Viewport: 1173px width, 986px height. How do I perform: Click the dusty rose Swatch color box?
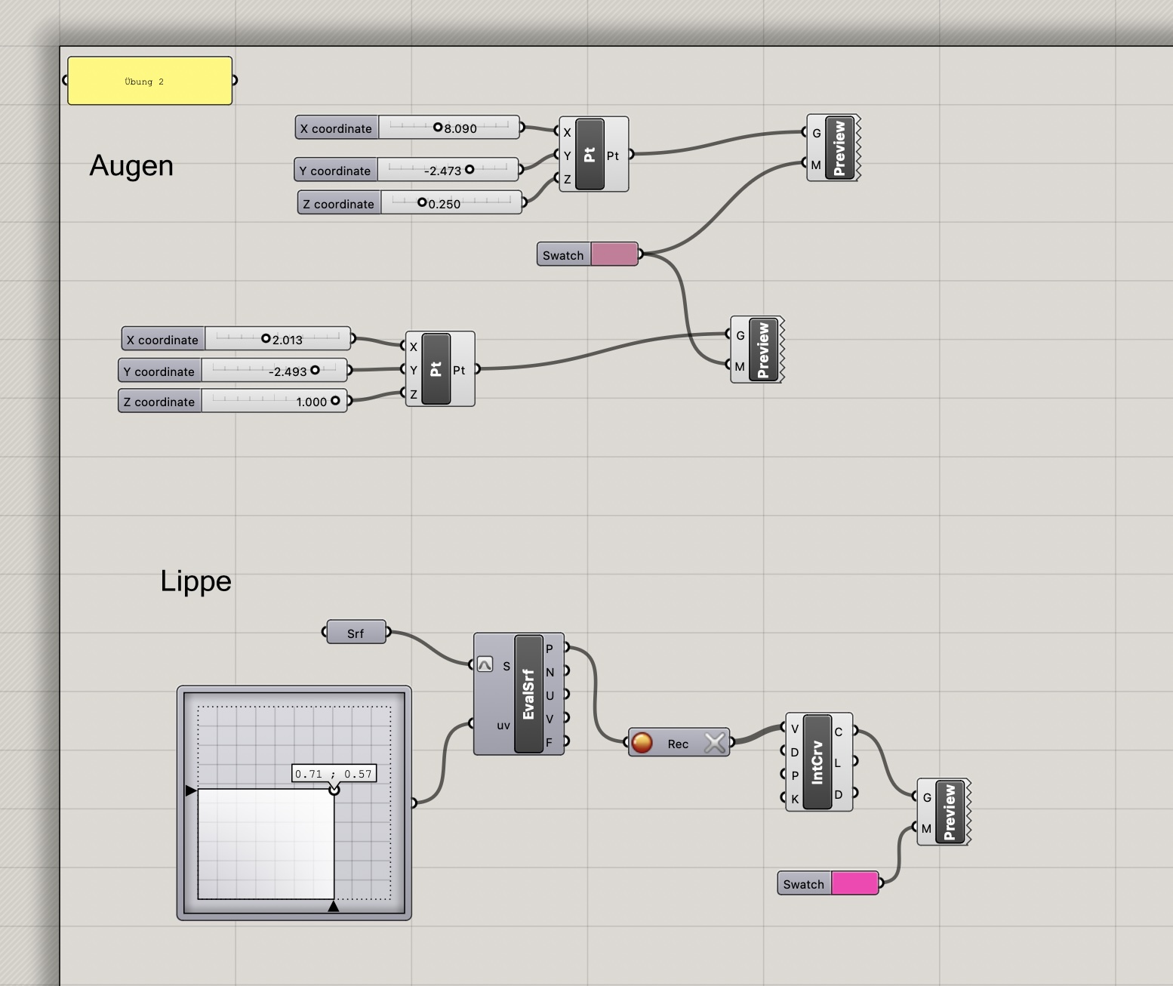tap(614, 254)
